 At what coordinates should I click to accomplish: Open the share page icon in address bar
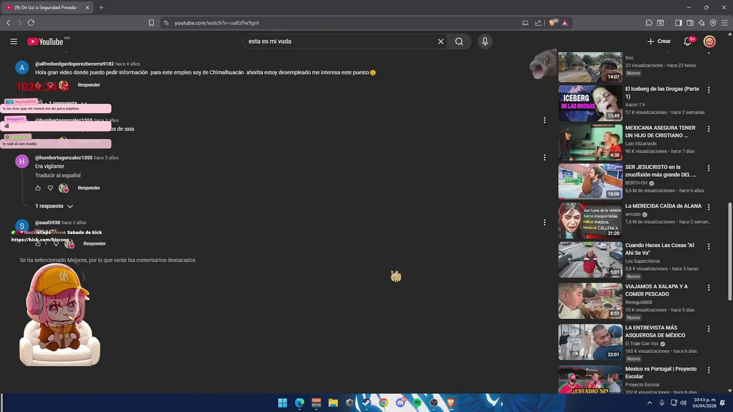538,23
